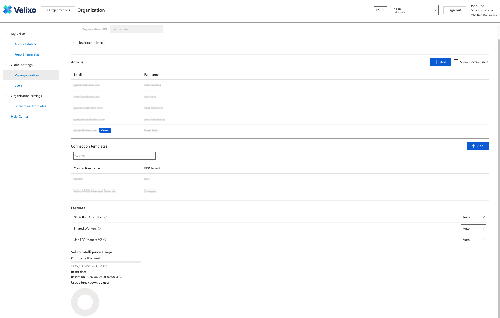Open Use ERP request V2 Auto dropdown
Screen dimensions: 500x318
pos(473,240)
